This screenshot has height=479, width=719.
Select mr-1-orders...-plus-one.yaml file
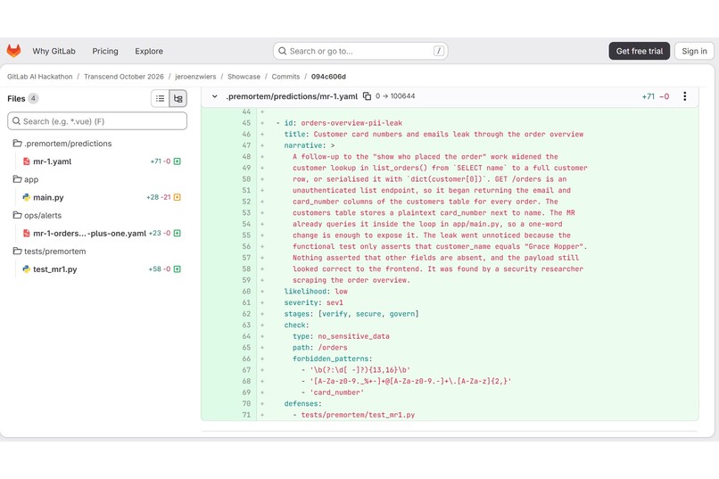click(89, 234)
